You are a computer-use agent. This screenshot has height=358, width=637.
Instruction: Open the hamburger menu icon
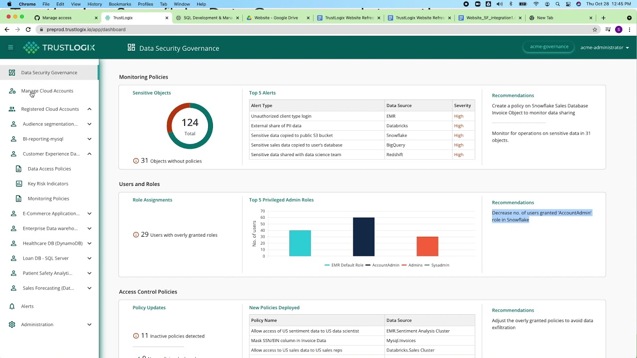coord(10,47)
